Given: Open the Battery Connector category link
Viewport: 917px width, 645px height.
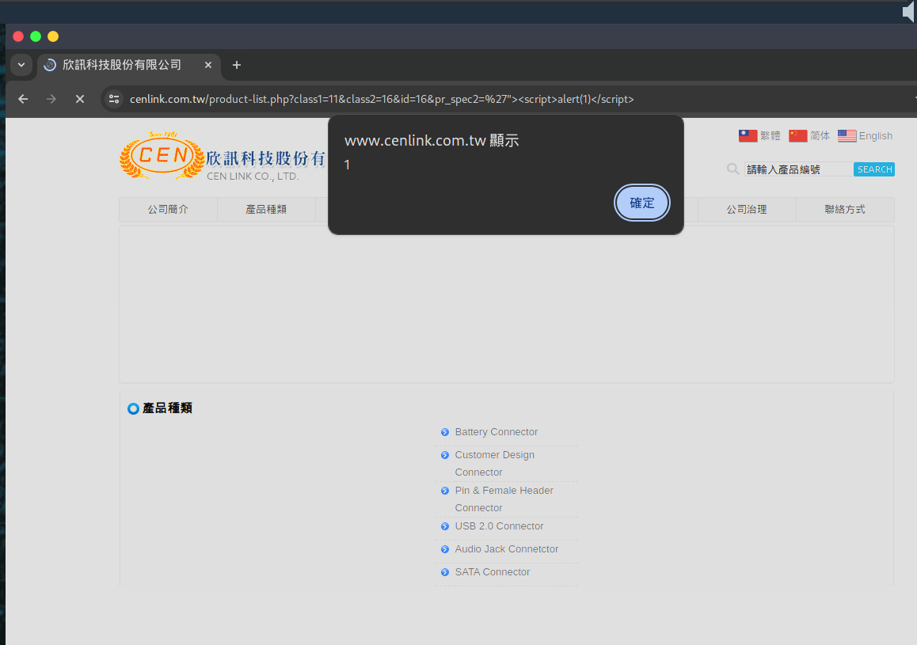Looking at the screenshot, I should 497,432.
